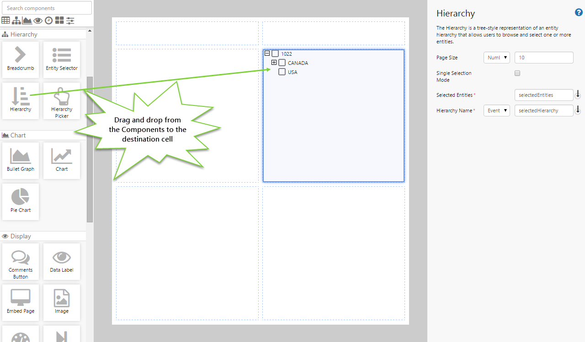Click the Display category header
585x342 pixels.
click(21, 236)
